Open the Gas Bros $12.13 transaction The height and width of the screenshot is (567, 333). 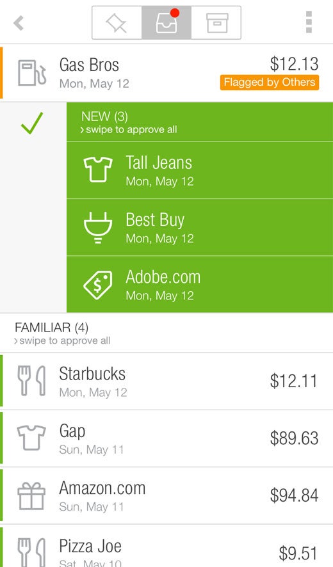[166, 73]
